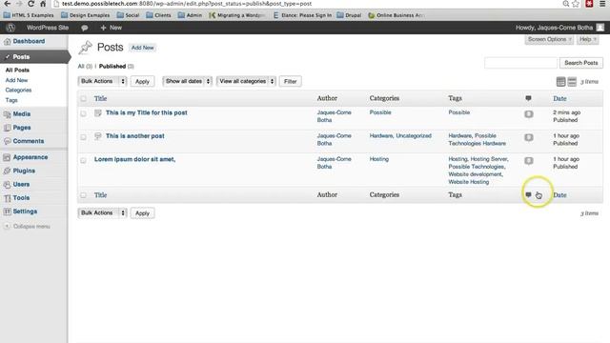Switch to list view mode icon

click(x=560, y=82)
